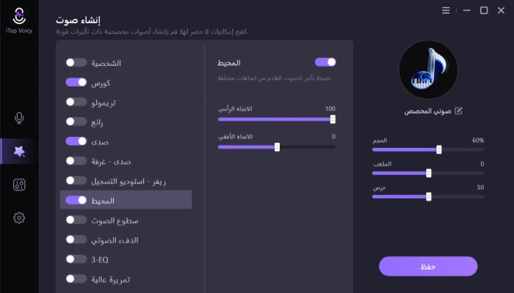This screenshot has width=514, height=293.
Task: Click the الحجم volume slider handle
Action: [439, 149]
